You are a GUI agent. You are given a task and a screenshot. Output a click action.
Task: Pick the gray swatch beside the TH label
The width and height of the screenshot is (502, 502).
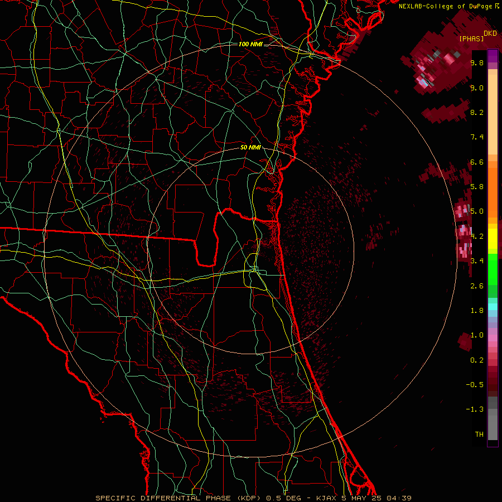click(493, 429)
